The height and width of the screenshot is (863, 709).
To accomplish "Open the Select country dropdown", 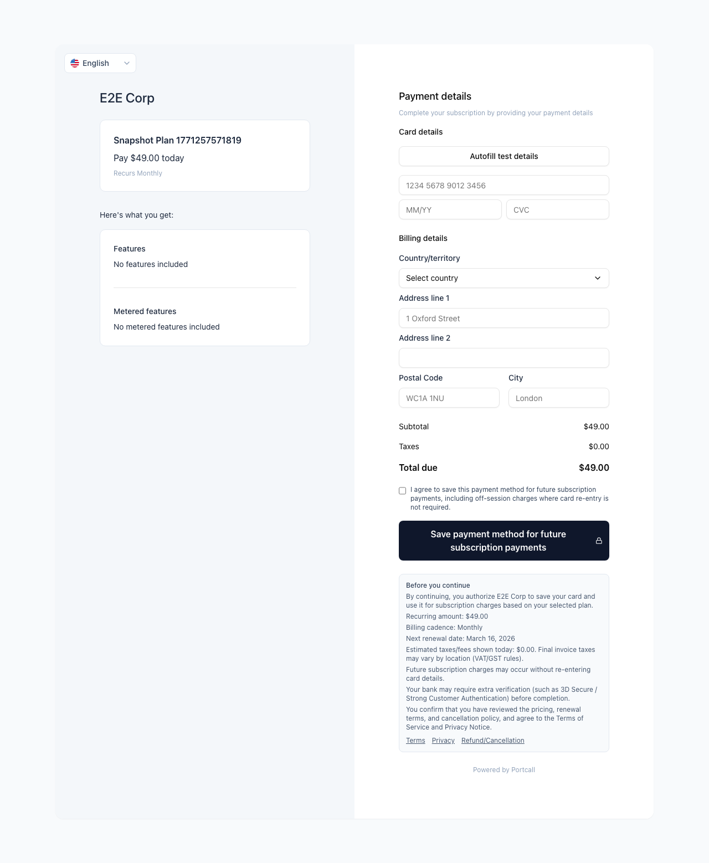I will (x=499, y=278).
